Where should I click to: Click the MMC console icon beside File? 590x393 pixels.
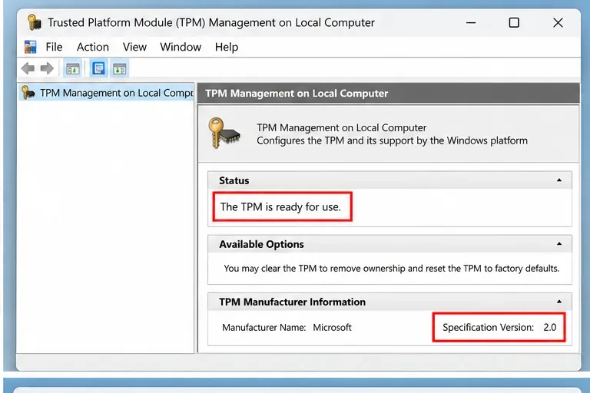pyautogui.click(x=31, y=47)
